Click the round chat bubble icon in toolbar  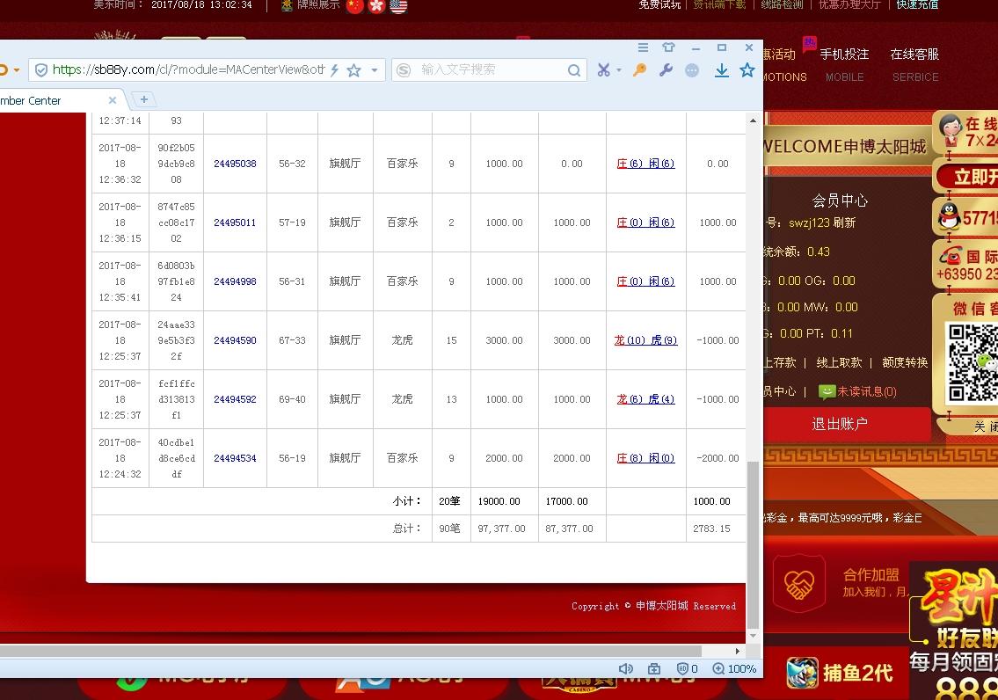coord(692,70)
